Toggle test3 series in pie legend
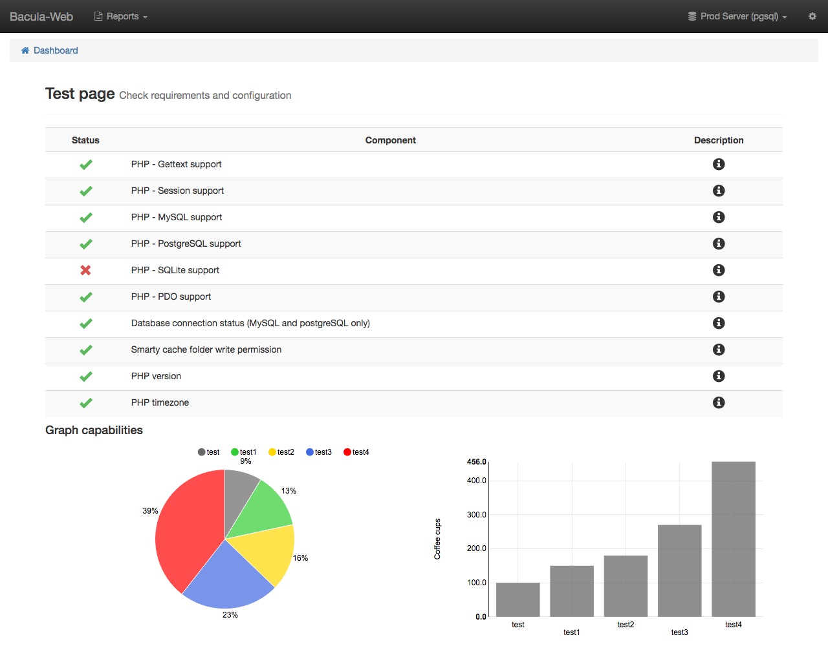Viewport: 828px width, 646px height. (319, 452)
